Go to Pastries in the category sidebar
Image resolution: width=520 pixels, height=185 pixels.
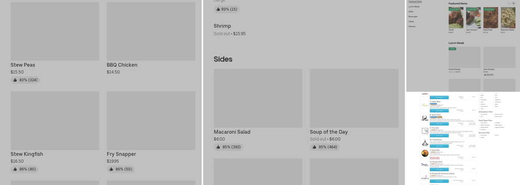pyautogui.click(x=412, y=27)
